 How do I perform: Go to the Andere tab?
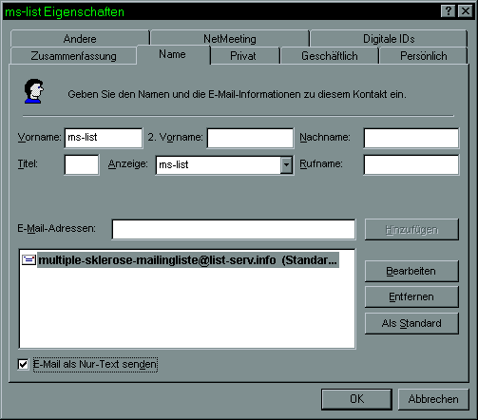tap(80, 39)
